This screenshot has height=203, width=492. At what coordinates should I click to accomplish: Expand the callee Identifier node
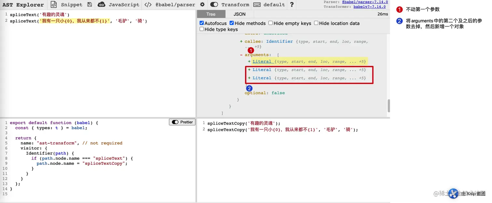[241, 42]
